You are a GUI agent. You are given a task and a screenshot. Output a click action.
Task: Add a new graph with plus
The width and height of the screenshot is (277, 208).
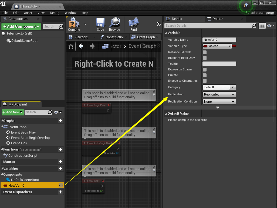pyautogui.click(x=60, y=121)
